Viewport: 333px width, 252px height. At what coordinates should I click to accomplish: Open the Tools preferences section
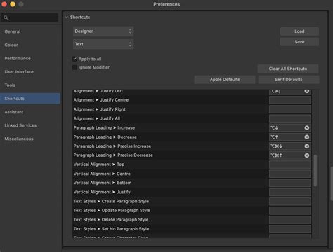point(10,85)
